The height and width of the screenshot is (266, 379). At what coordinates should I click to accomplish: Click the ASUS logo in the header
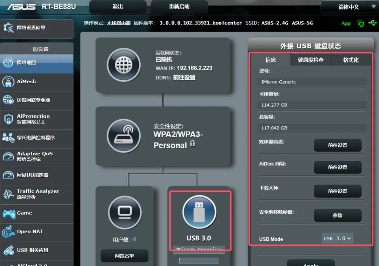point(21,7)
